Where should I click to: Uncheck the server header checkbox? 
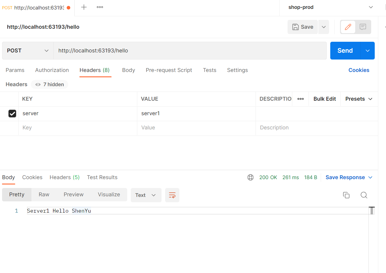[x=12, y=113]
